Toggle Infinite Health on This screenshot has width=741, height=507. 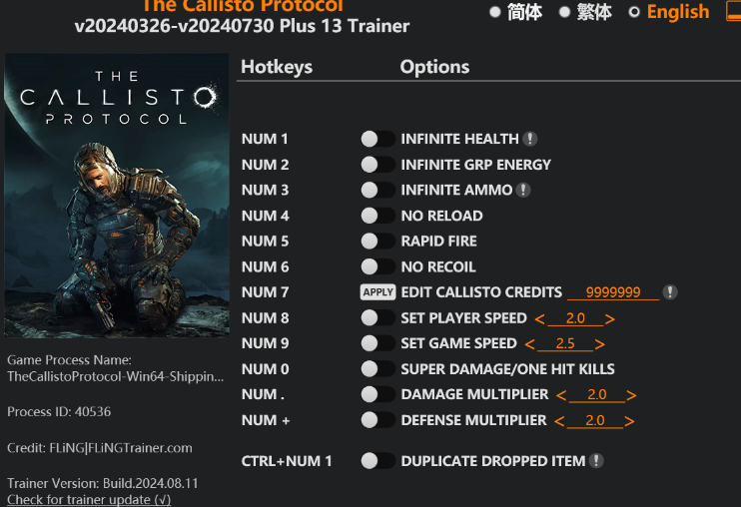(x=377, y=139)
